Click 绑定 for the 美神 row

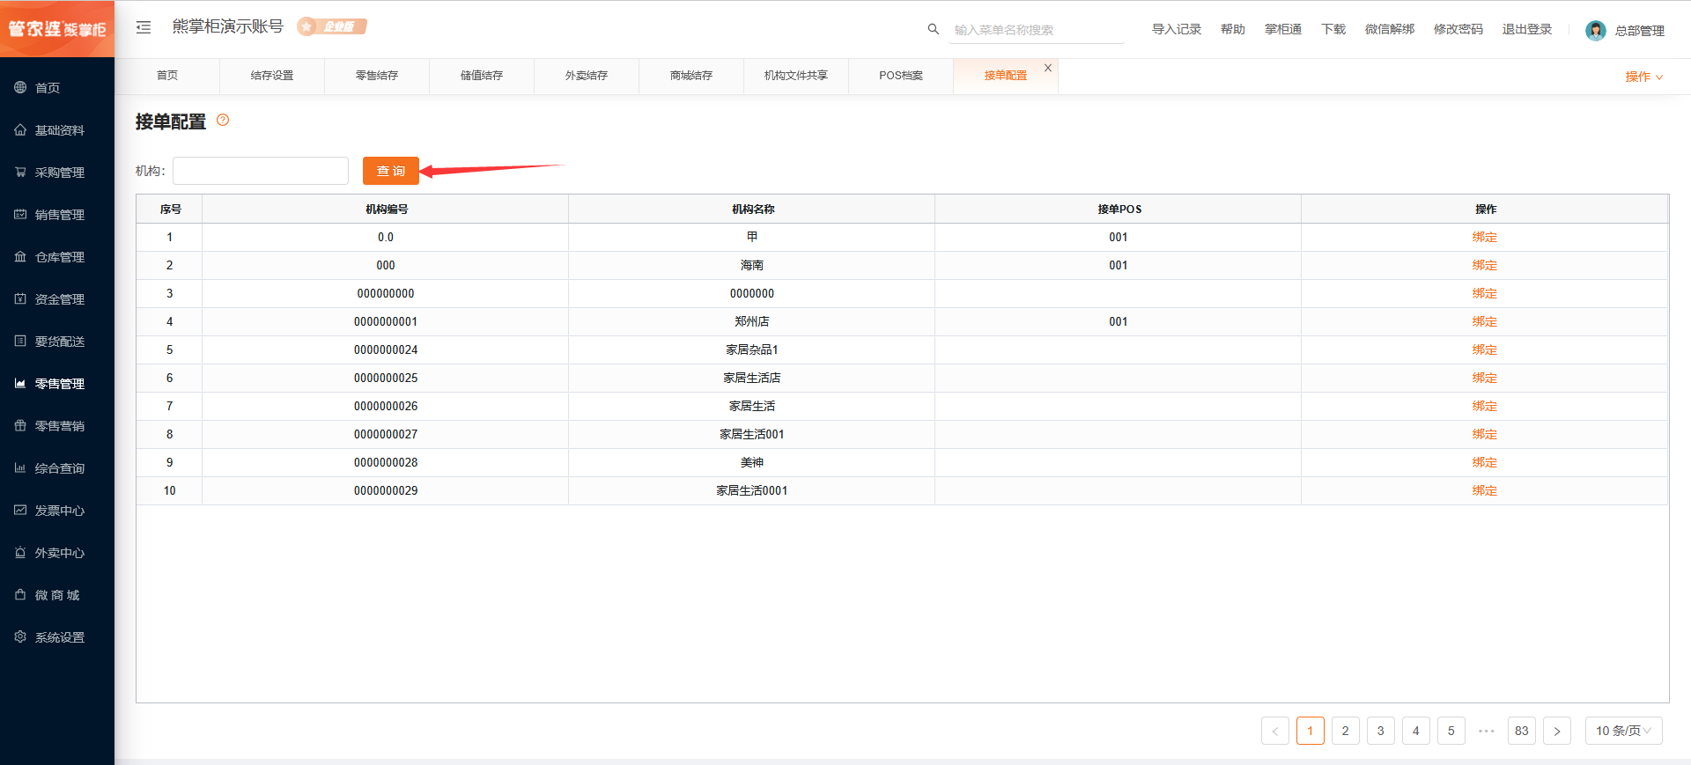click(1484, 462)
